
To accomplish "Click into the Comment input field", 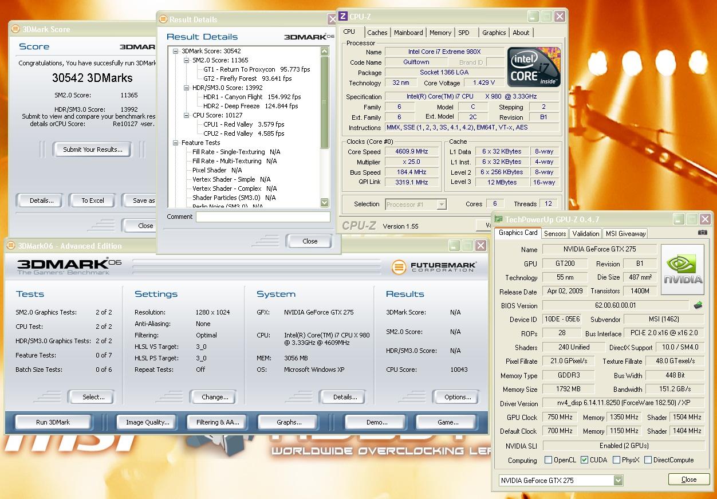I will (x=263, y=217).
